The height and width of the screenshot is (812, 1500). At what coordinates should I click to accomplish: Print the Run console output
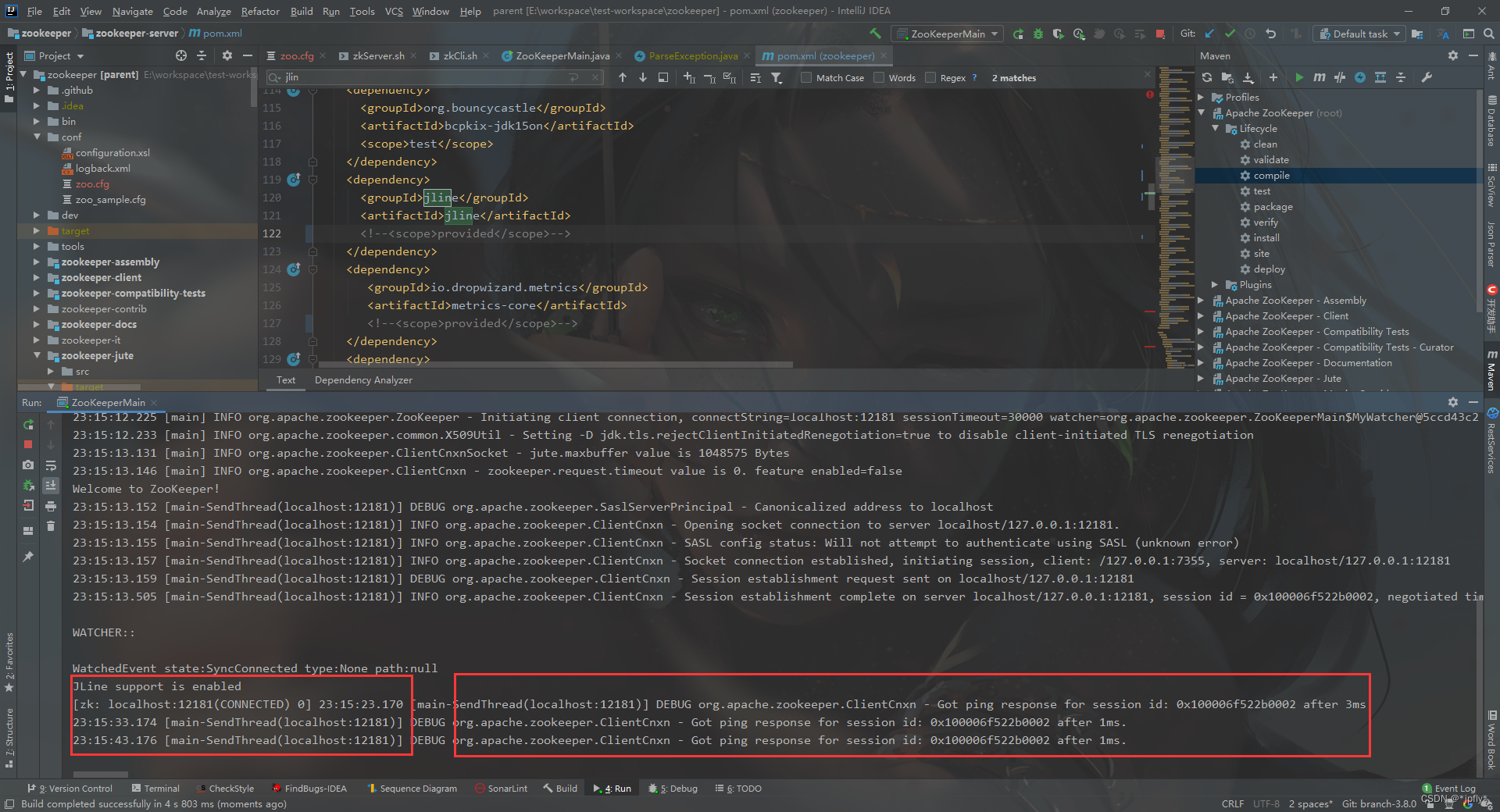coord(51,506)
